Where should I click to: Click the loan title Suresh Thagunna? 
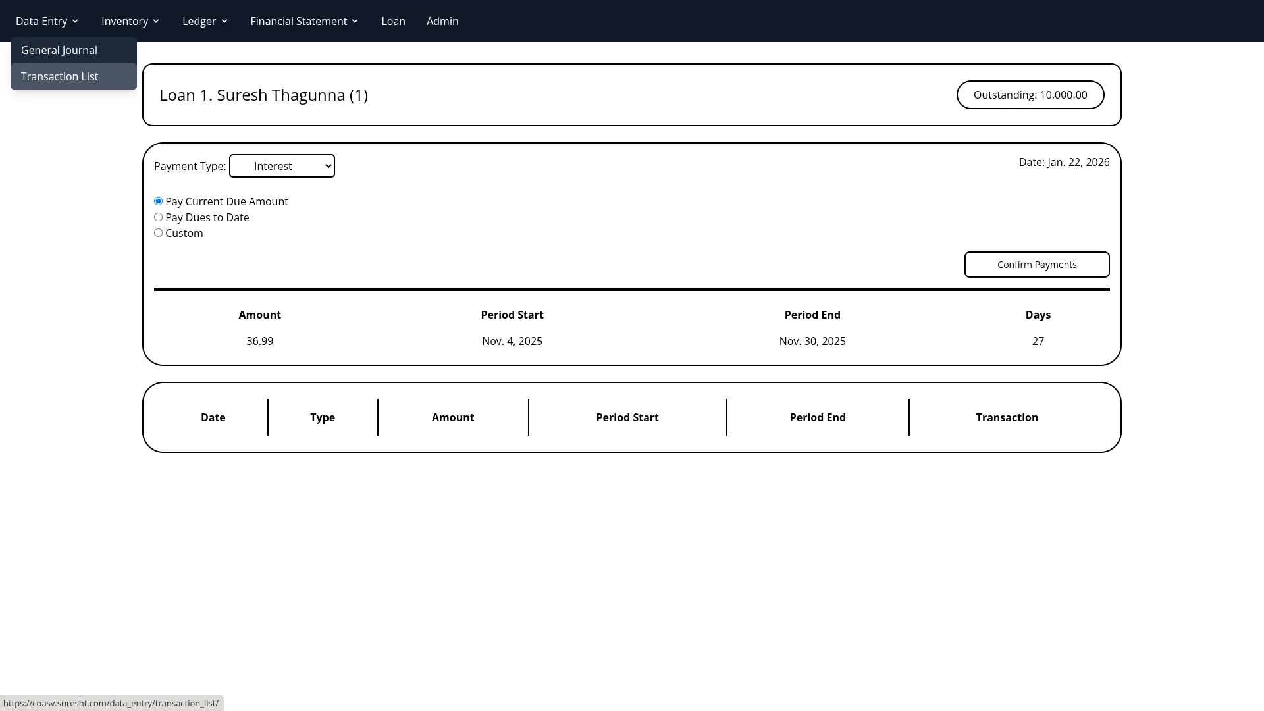coord(263,95)
